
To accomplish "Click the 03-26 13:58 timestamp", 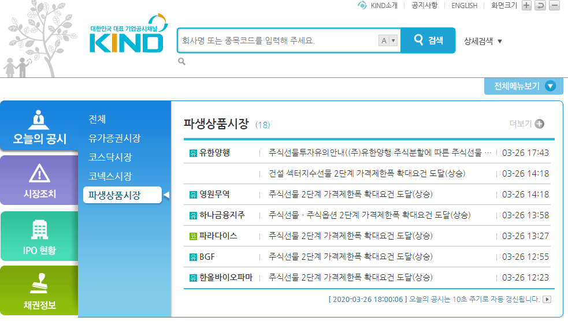I will point(525,215).
